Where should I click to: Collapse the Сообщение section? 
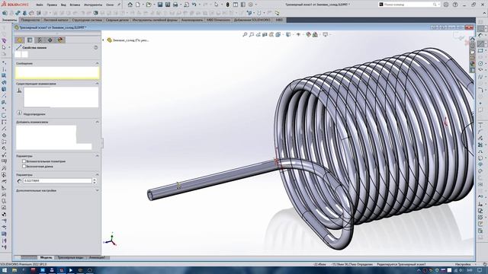pos(97,63)
